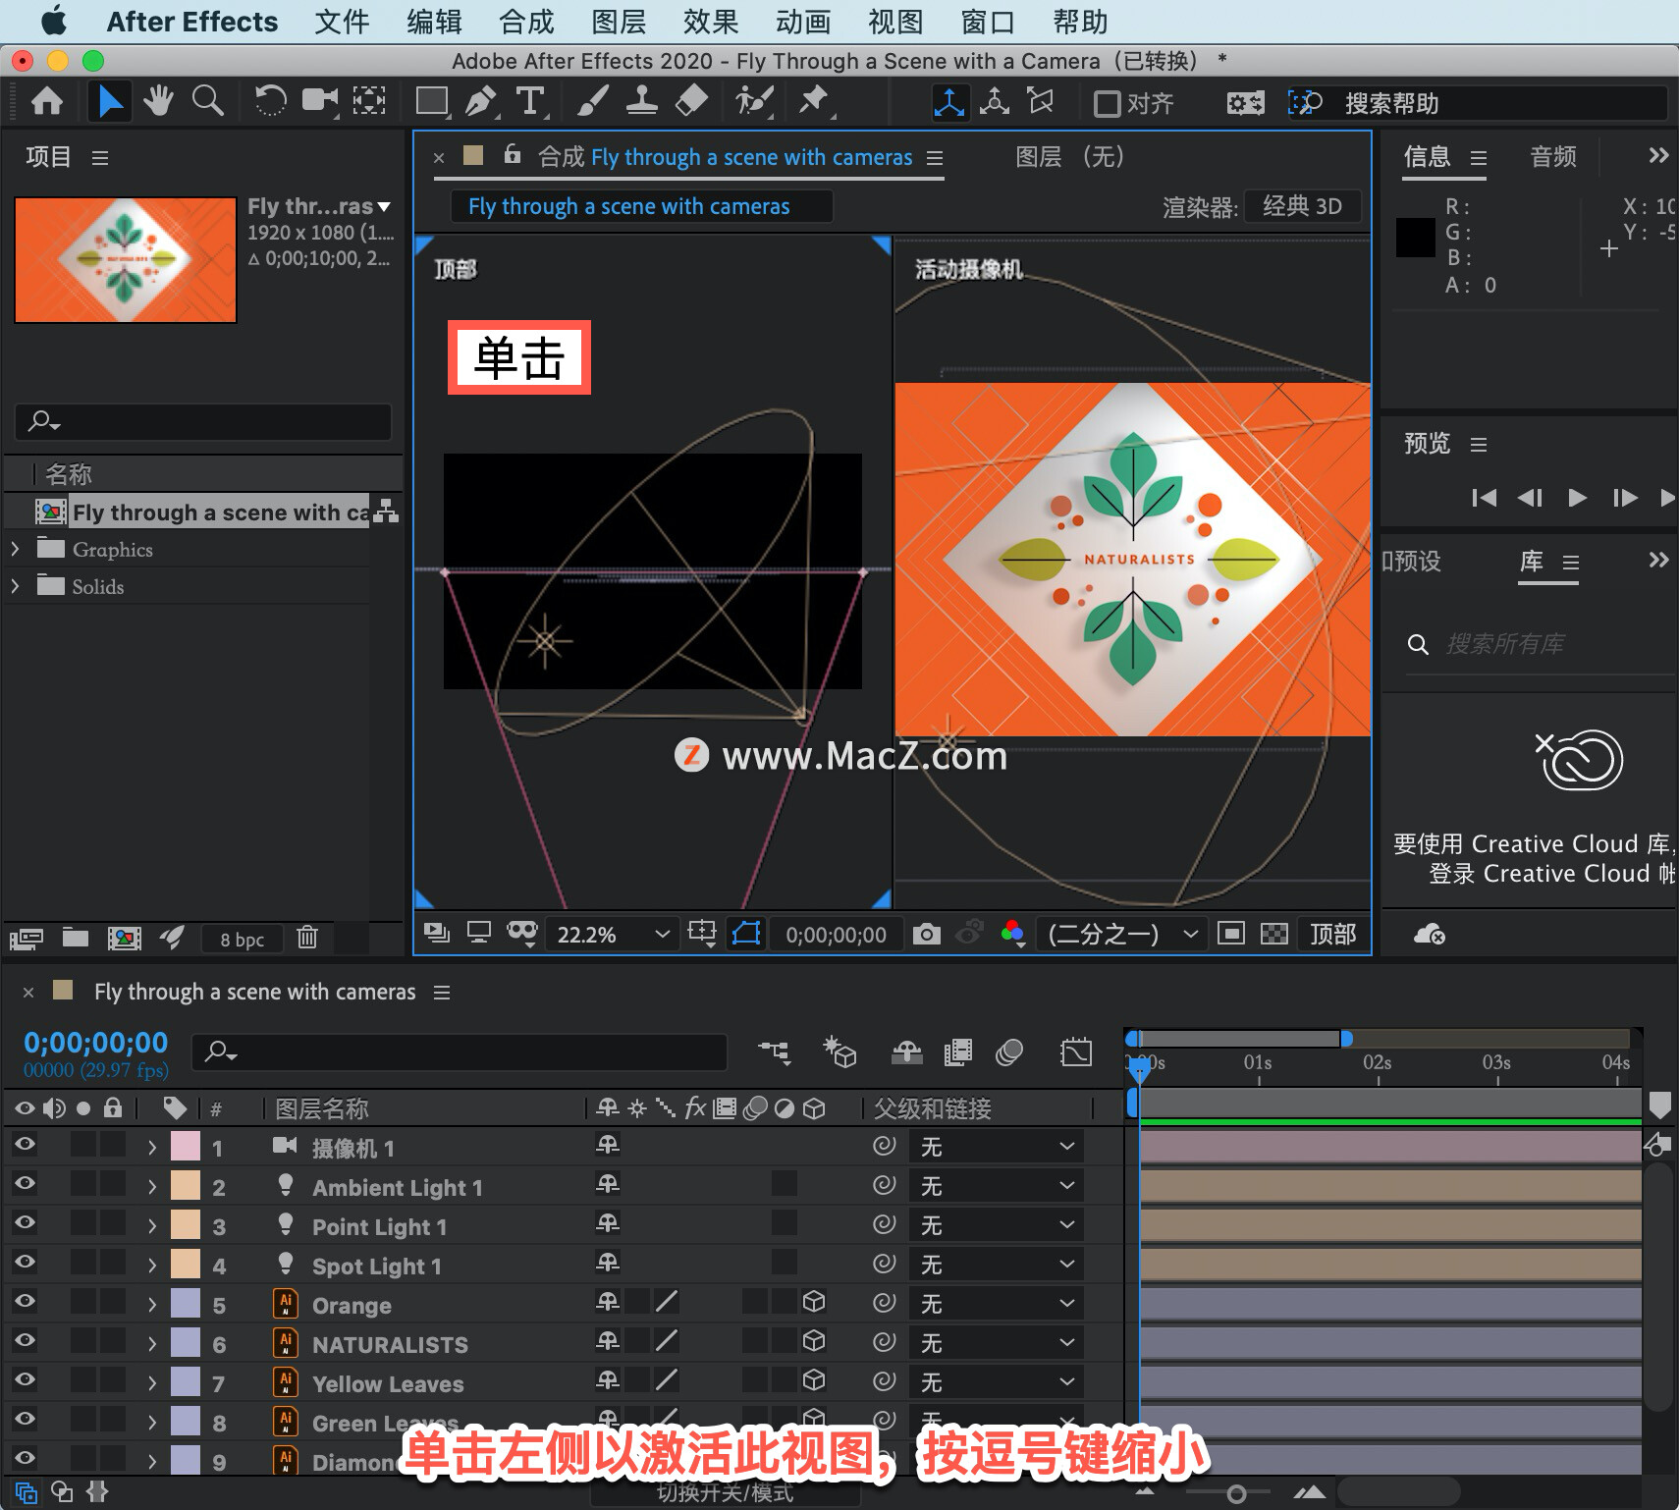
Task: Select the Pen tool
Action: (480, 101)
